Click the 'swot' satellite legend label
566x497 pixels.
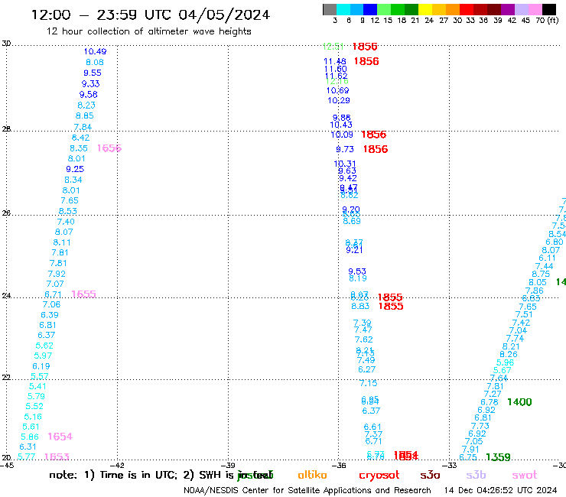coord(525,476)
